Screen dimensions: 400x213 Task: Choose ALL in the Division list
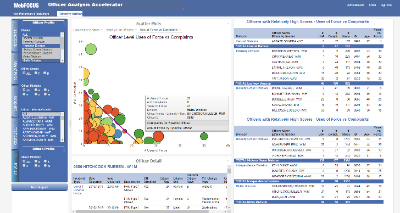41,35
